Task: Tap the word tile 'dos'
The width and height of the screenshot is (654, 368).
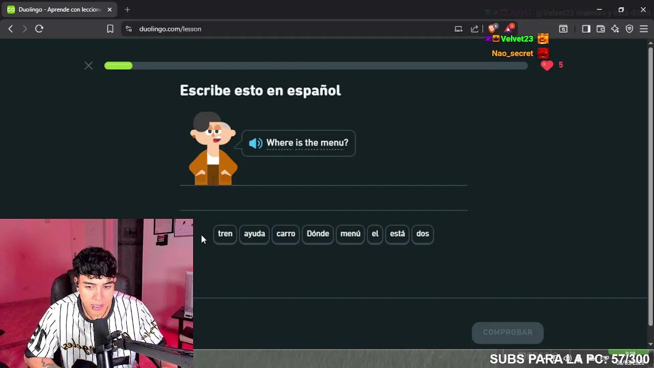Action: (423, 234)
